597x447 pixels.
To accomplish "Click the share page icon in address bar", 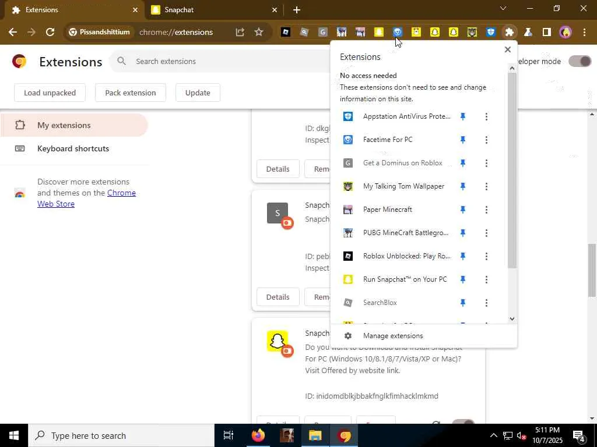I will coord(240,33).
